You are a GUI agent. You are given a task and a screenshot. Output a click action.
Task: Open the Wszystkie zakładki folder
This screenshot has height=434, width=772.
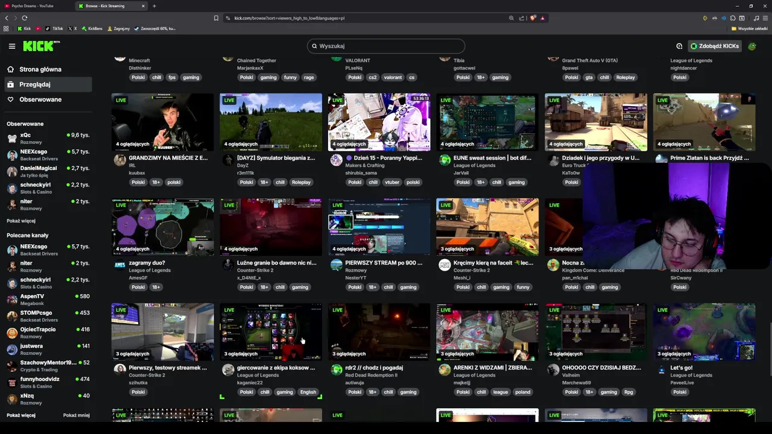[x=750, y=28]
